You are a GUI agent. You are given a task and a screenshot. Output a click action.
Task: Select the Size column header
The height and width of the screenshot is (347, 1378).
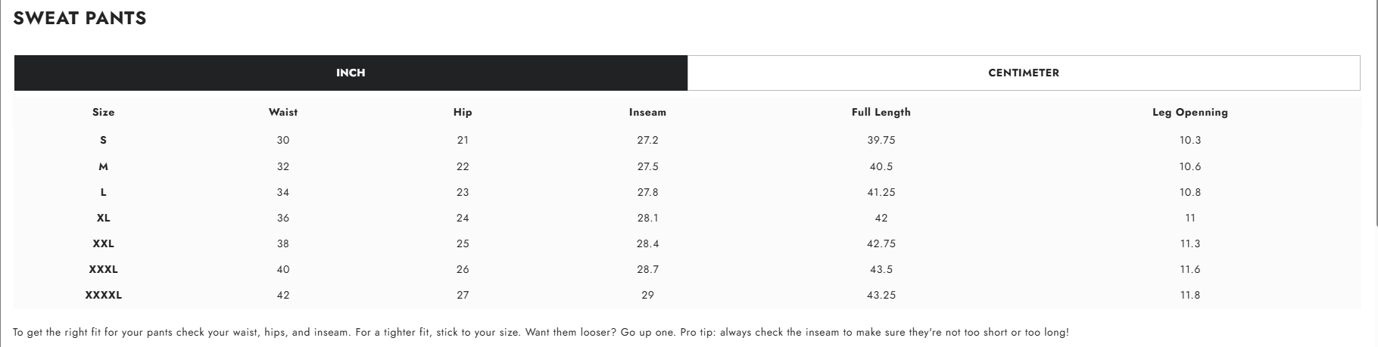point(104,112)
